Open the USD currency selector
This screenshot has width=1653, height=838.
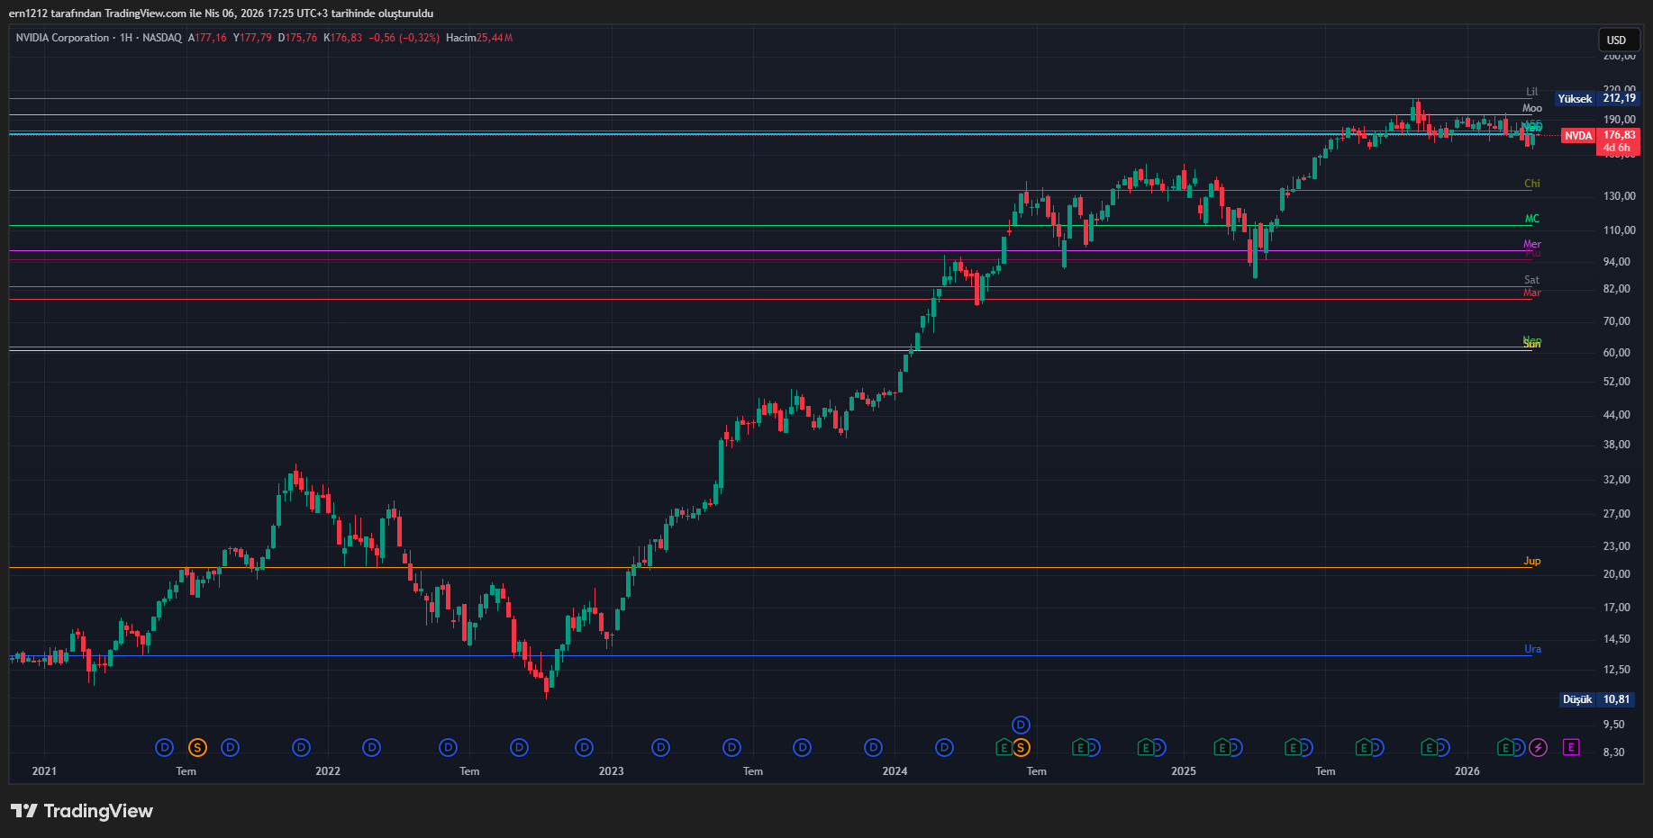1617,40
